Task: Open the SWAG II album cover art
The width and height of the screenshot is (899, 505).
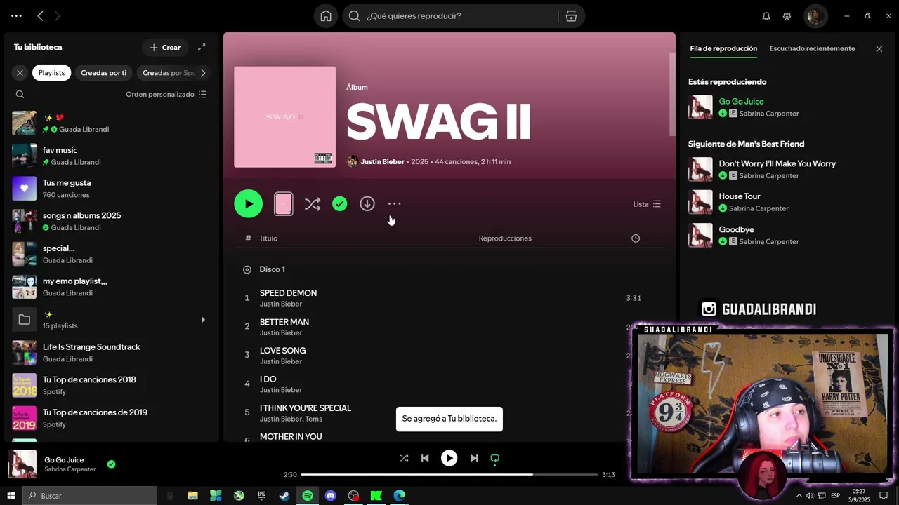Action: 284,116
